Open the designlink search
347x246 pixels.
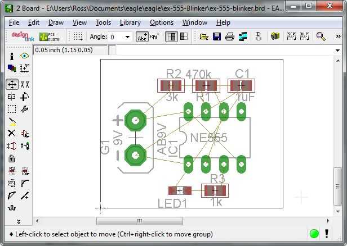tap(23, 37)
